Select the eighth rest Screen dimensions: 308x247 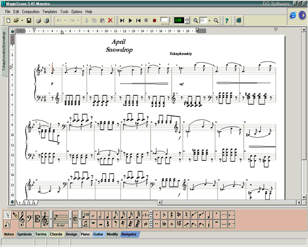115,224
